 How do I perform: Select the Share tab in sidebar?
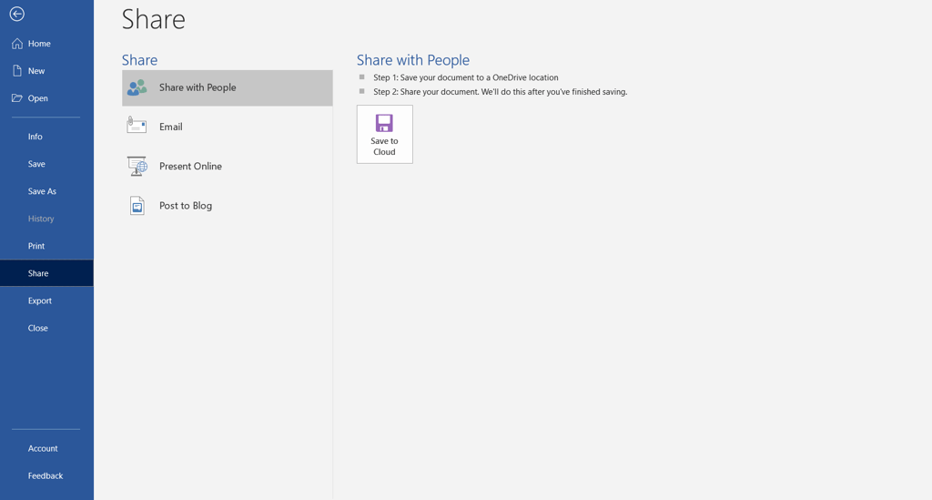[46, 273]
